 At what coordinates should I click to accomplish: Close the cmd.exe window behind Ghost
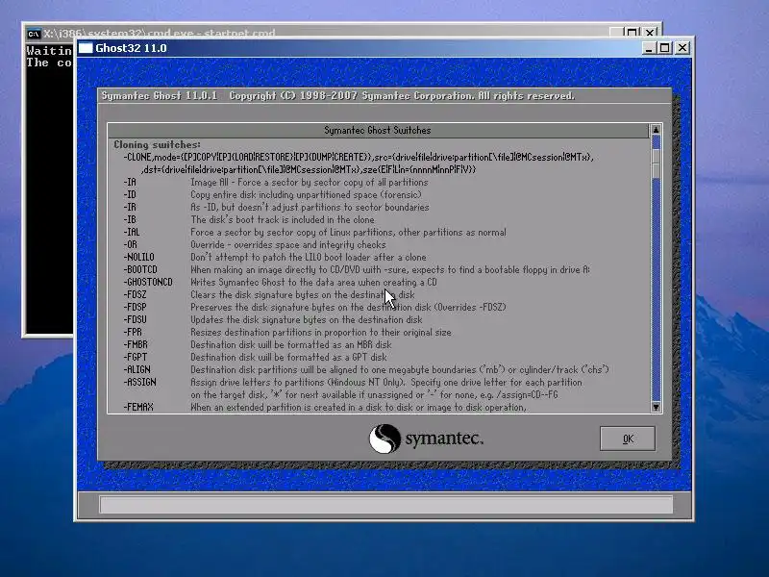[650, 33]
